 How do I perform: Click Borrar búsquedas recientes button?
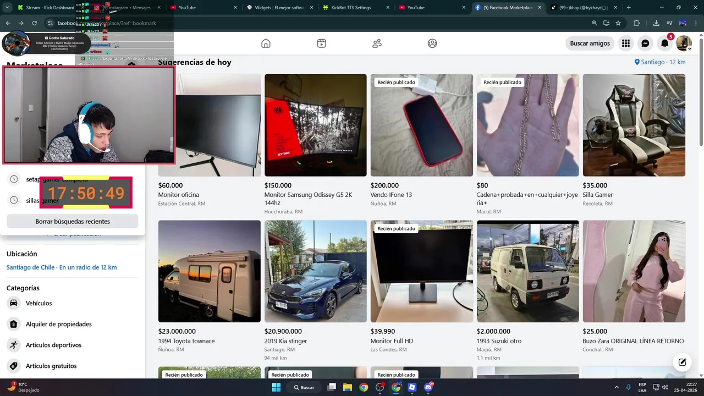click(73, 221)
